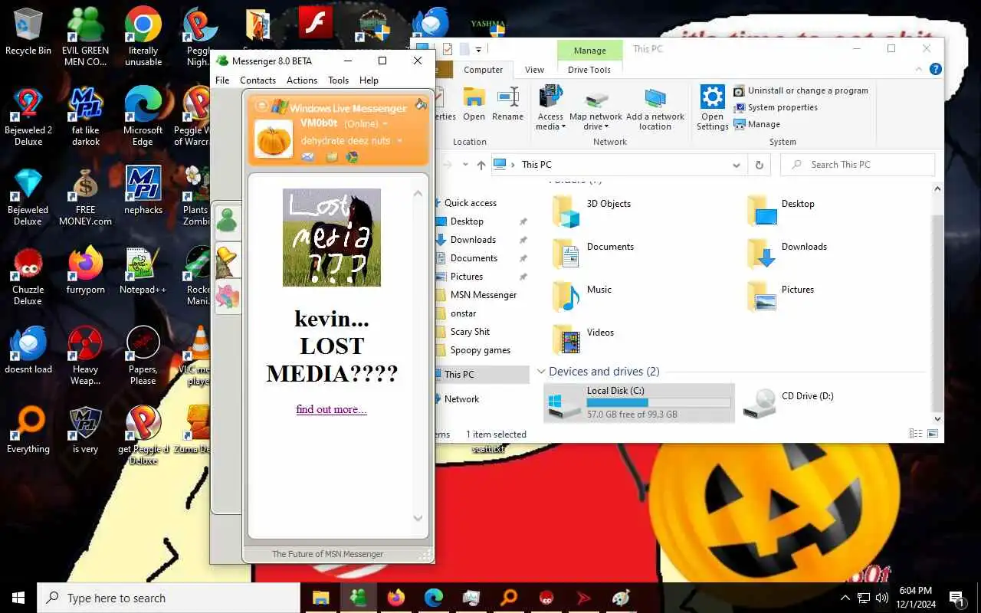Click System properties in the ribbon
981x613 pixels.
[x=776, y=107]
